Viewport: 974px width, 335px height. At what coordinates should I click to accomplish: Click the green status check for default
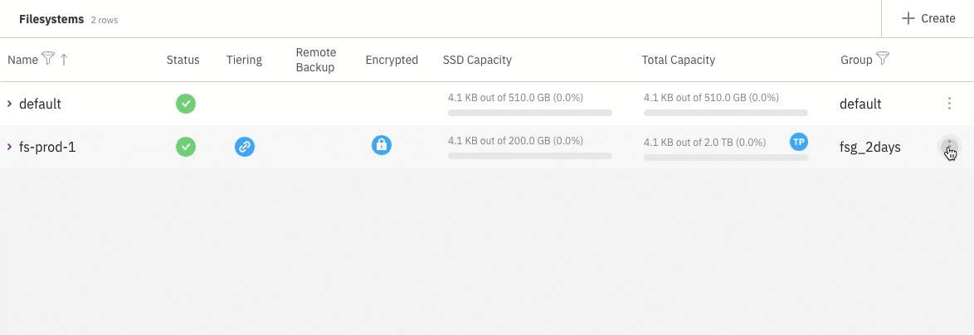pyautogui.click(x=186, y=104)
